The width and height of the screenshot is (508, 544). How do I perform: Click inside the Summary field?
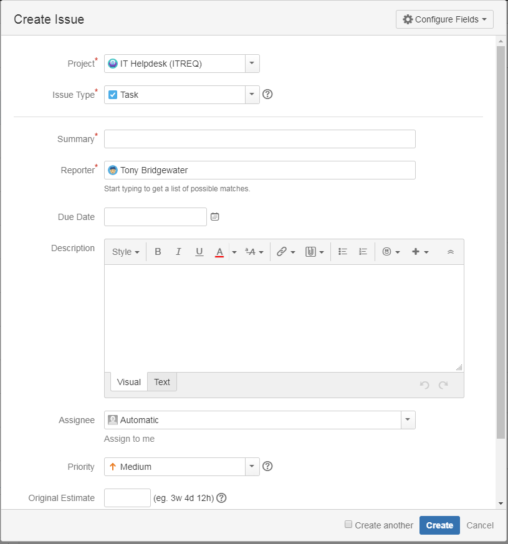(260, 138)
